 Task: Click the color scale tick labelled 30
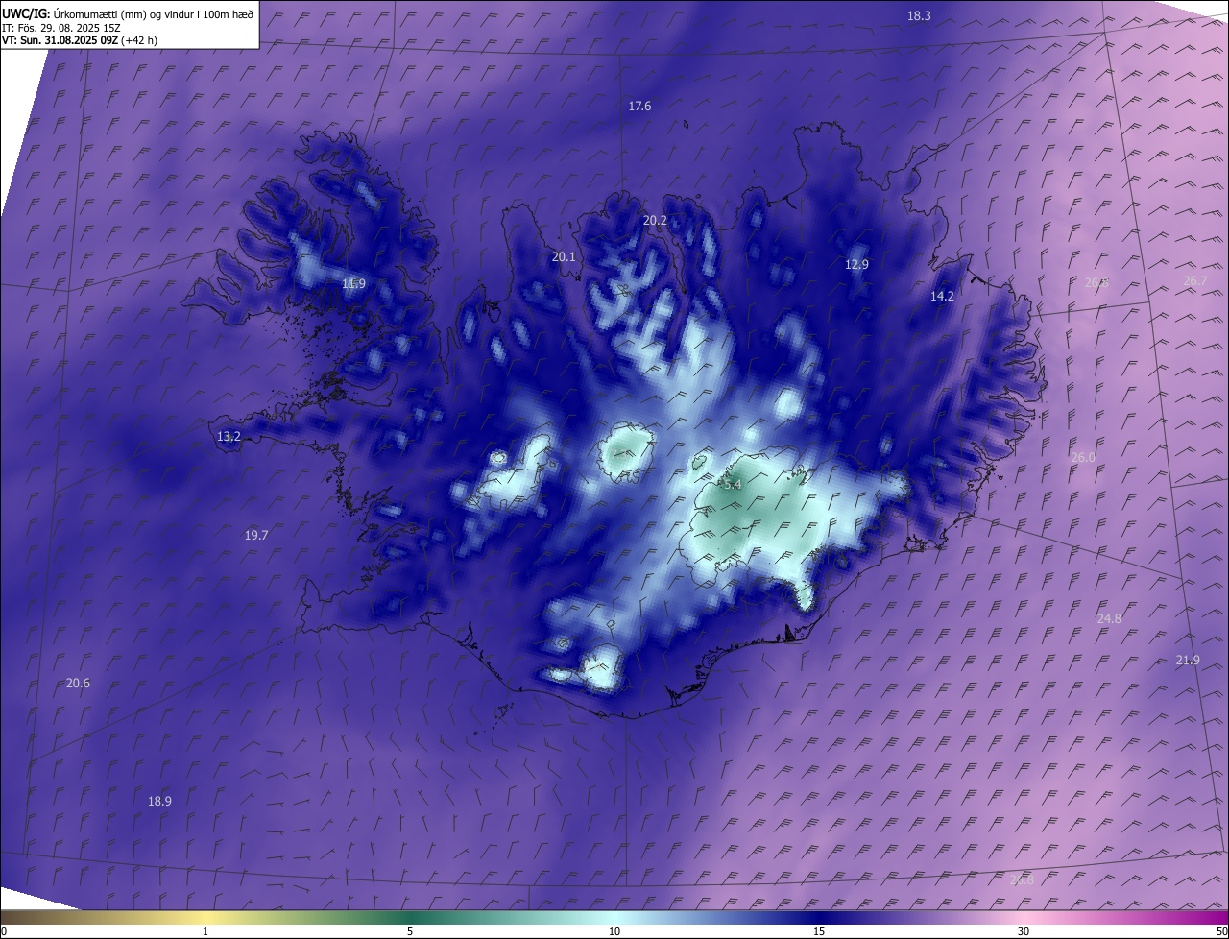pos(1024,931)
